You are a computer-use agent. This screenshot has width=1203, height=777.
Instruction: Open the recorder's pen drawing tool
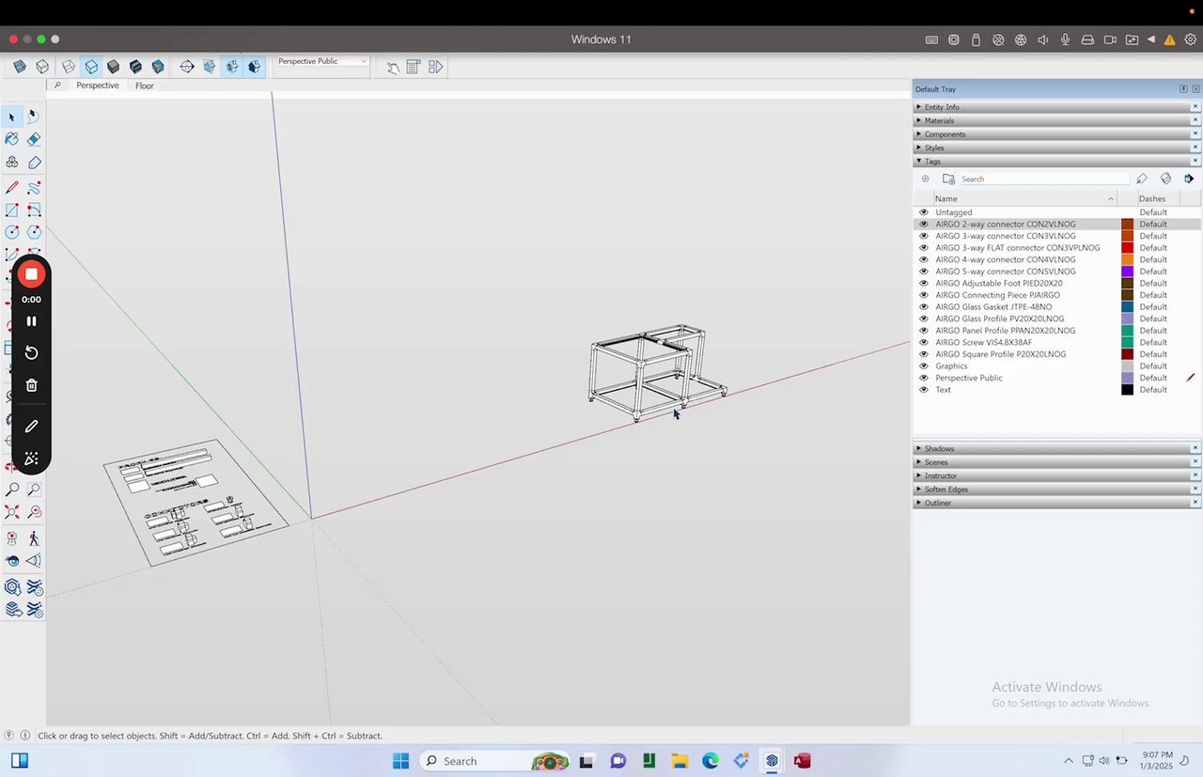[x=31, y=427]
